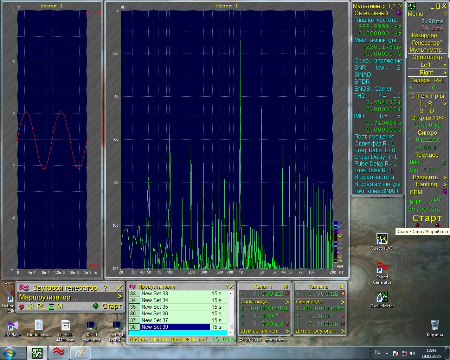450x360 pixels.
Task: Open SpectraLAB desktop shortcut
Action: click(x=382, y=242)
